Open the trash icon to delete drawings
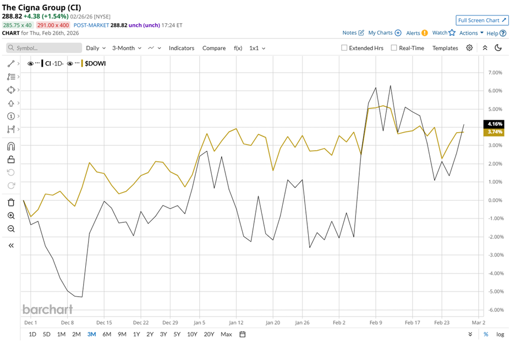The image size is (515, 349). [11, 203]
